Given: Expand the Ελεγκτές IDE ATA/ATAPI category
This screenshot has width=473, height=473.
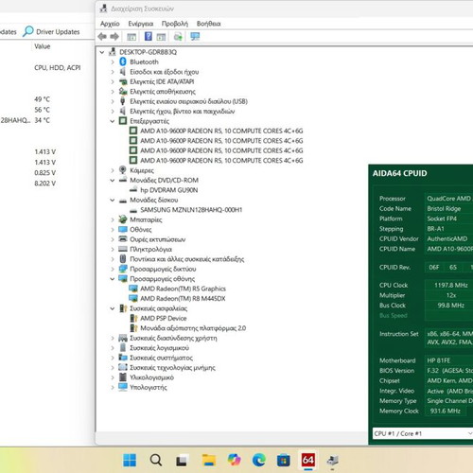Looking at the screenshot, I should [113, 81].
